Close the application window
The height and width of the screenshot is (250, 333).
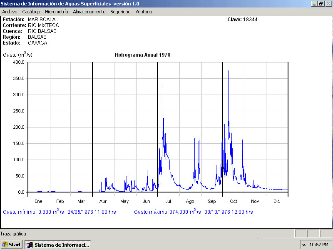click(x=328, y=3)
